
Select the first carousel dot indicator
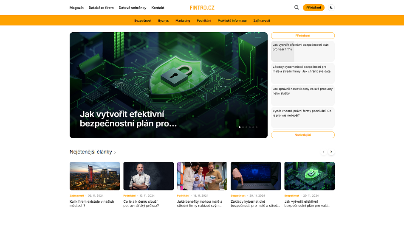coord(240,127)
